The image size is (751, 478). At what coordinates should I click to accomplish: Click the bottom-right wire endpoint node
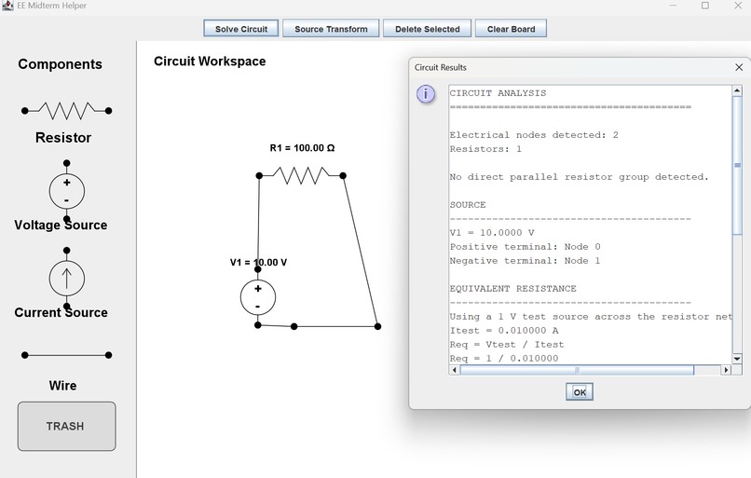[x=378, y=326]
